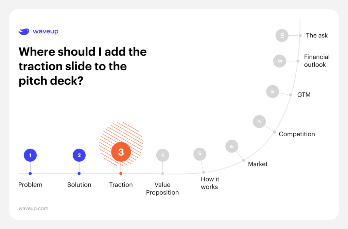This screenshot has width=348, height=229.
Task: Click the waveup.com footer link
Action: [33, 208]
